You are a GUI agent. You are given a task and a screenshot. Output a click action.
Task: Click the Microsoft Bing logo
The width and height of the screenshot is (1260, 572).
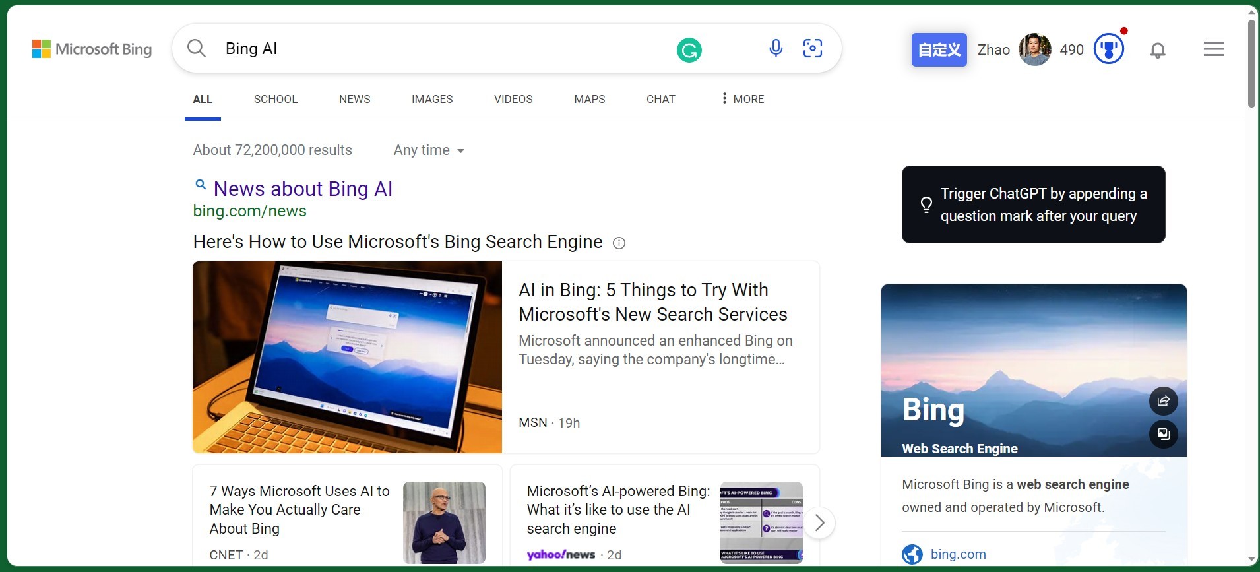pos(92,49)
